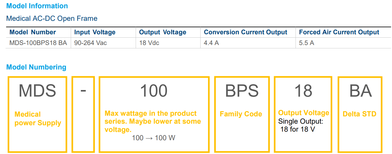
Task: Select the "Medical AC-DC Open Frame" subtitle
Action: (52, 18)
